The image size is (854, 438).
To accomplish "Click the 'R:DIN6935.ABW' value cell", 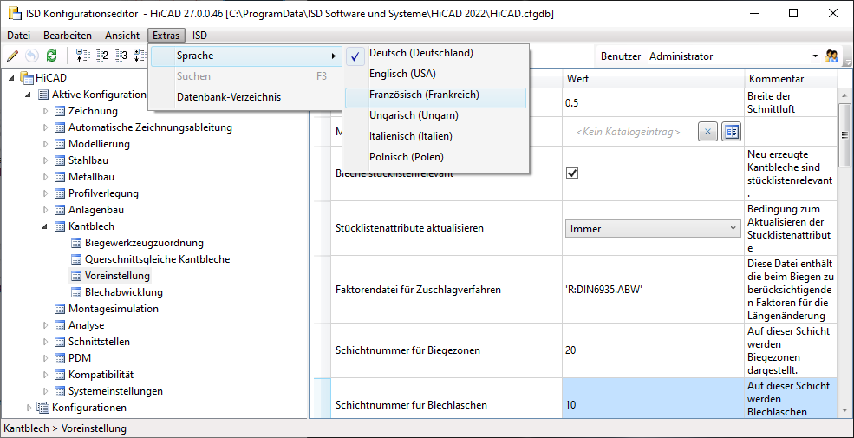I will click(x=653, y=290).
